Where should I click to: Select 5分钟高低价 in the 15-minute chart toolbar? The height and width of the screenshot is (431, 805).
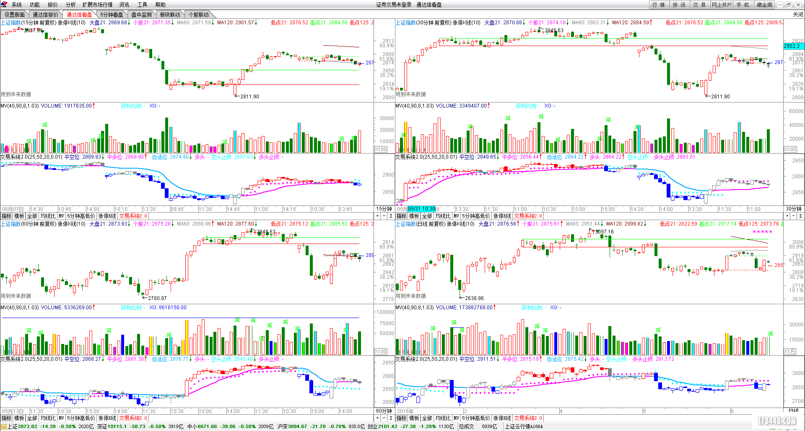(x=81, y=216)
